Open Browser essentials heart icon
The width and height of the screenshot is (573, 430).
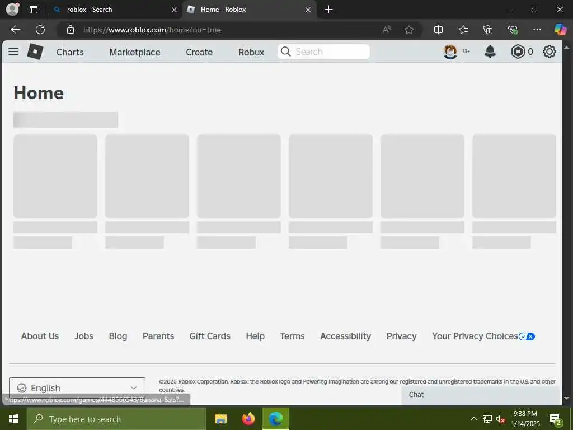(513, 30)
